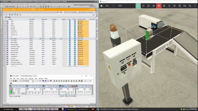
Task: Click Go offline in TIA Portal toolbar
Action: coord(62,6)
